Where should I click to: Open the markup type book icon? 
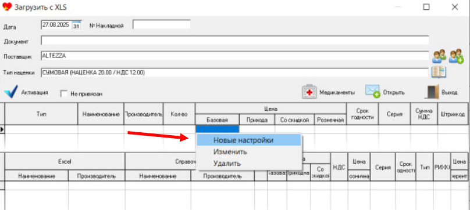pos(439,73)
